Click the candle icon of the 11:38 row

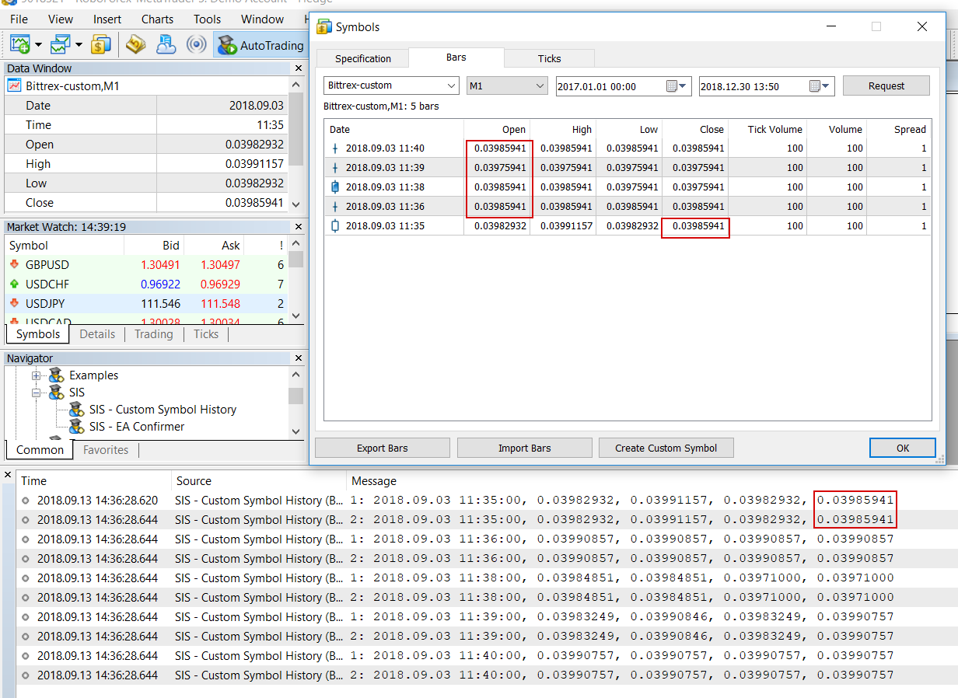point(335,187)
